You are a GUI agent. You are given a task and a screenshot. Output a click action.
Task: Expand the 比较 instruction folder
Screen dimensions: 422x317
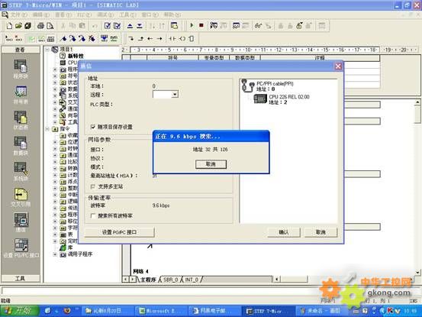55,162
